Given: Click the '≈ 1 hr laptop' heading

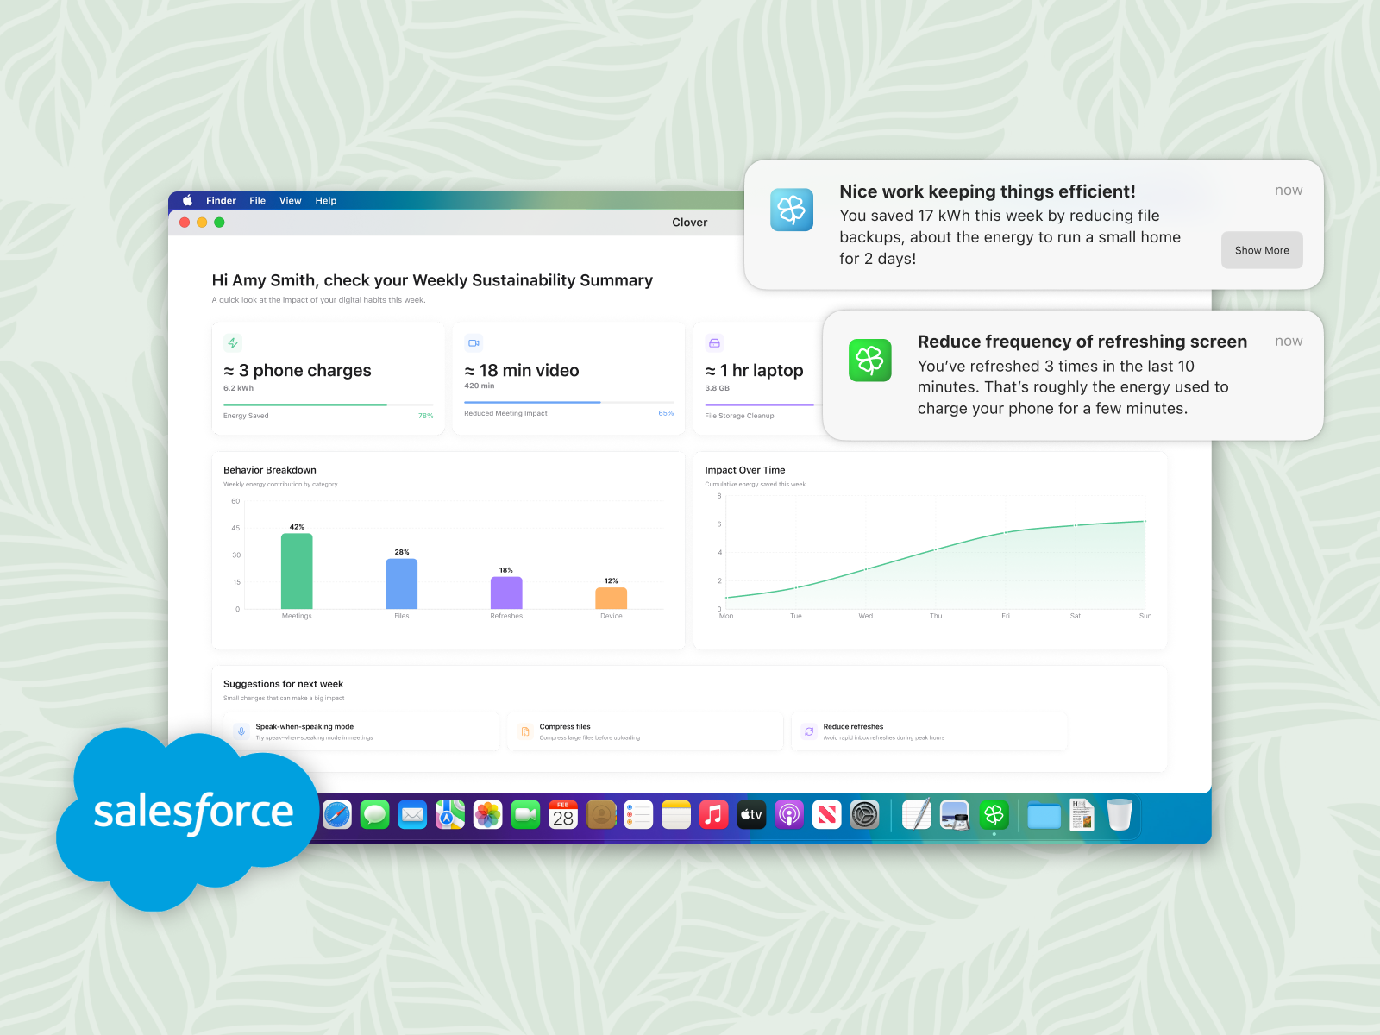Looking at the screenshot, I should [x=754, y=371].
